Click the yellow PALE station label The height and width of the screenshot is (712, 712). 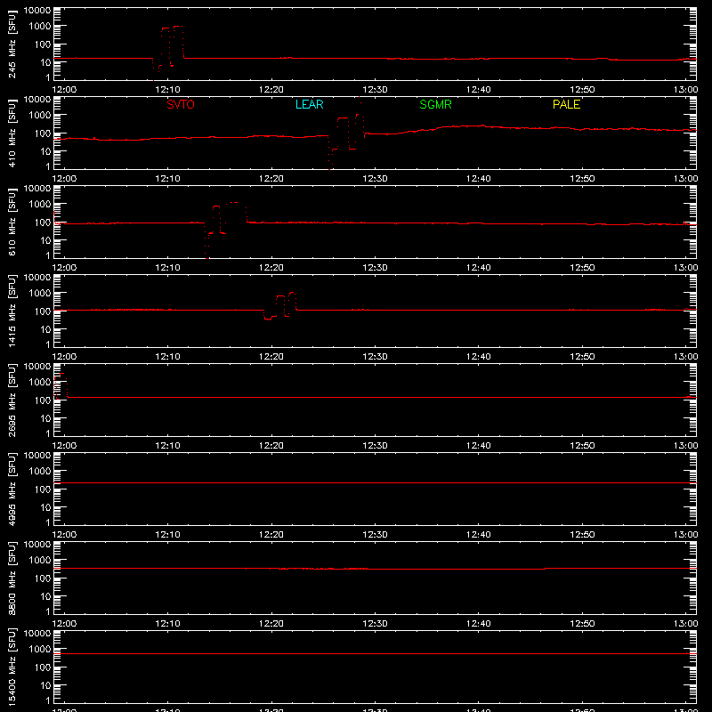(x=566, y=104)
